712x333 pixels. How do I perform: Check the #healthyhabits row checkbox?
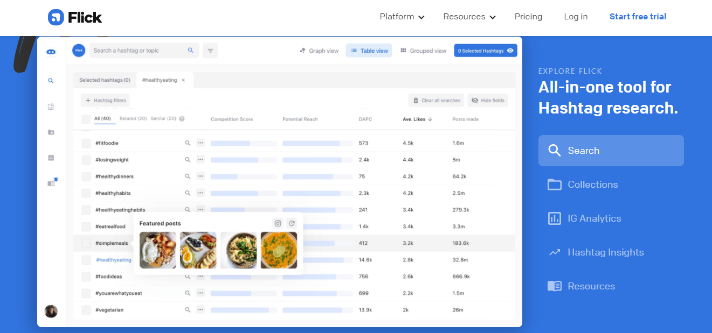click(x=86, y=193)
